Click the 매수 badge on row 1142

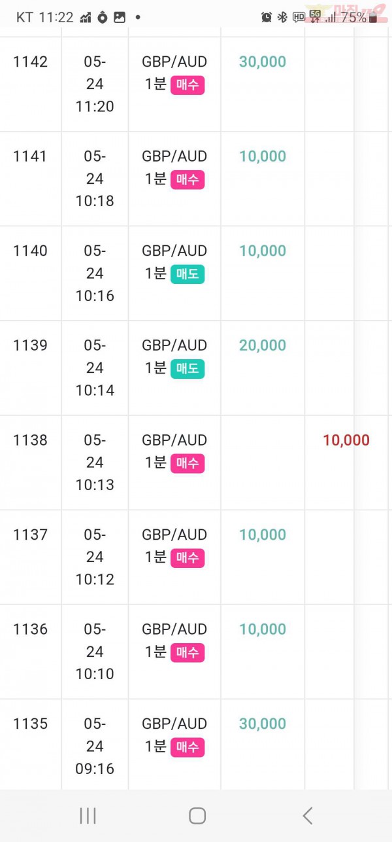pos(188,85)
